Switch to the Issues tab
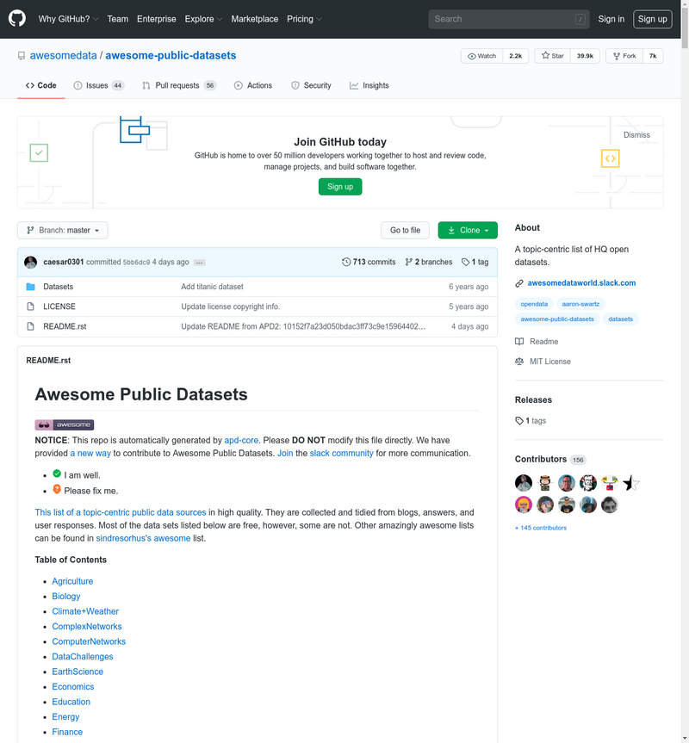 point(98,85)
